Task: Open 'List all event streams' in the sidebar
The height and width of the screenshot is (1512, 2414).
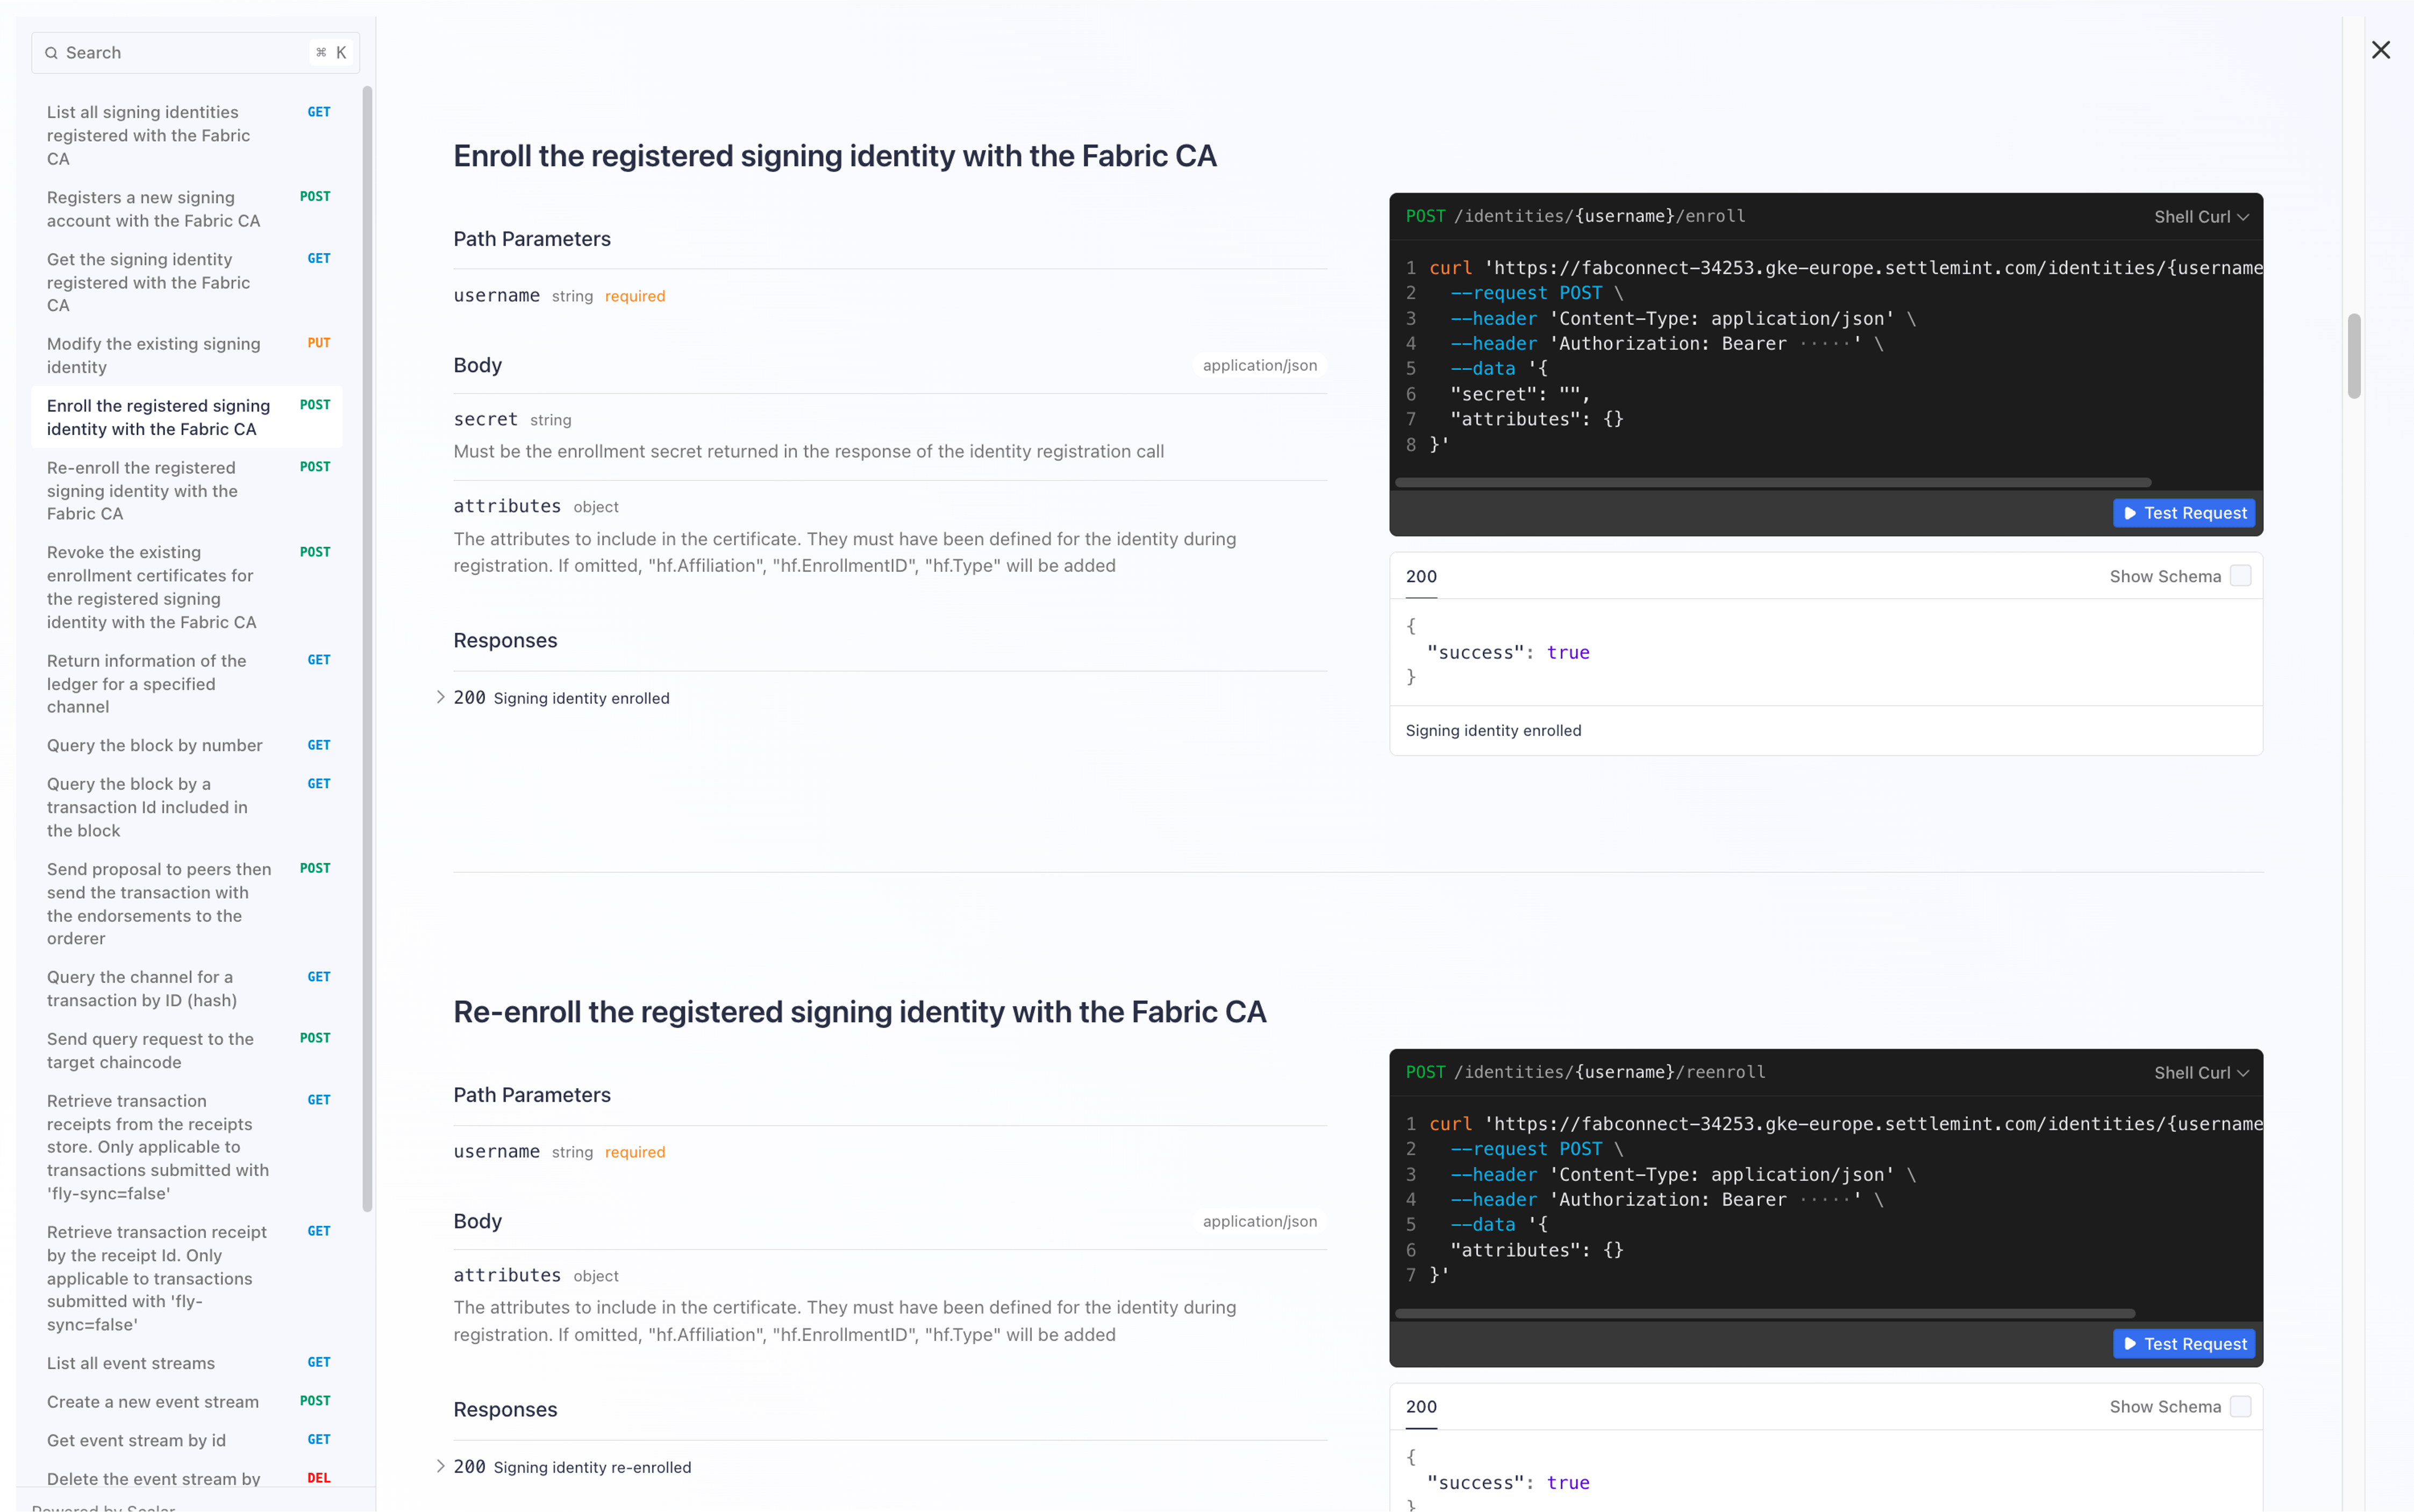Action: click(x=130, y=1362)
